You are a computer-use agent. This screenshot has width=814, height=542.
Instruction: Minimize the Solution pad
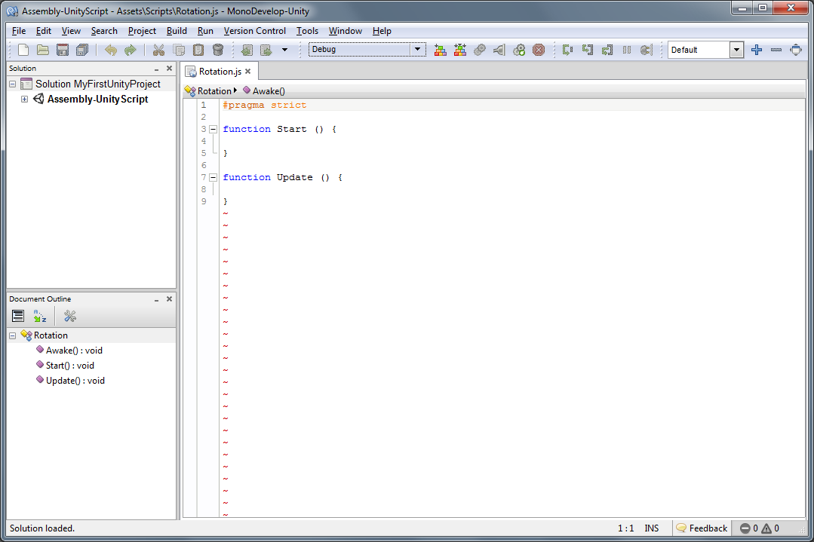point(156,69)
